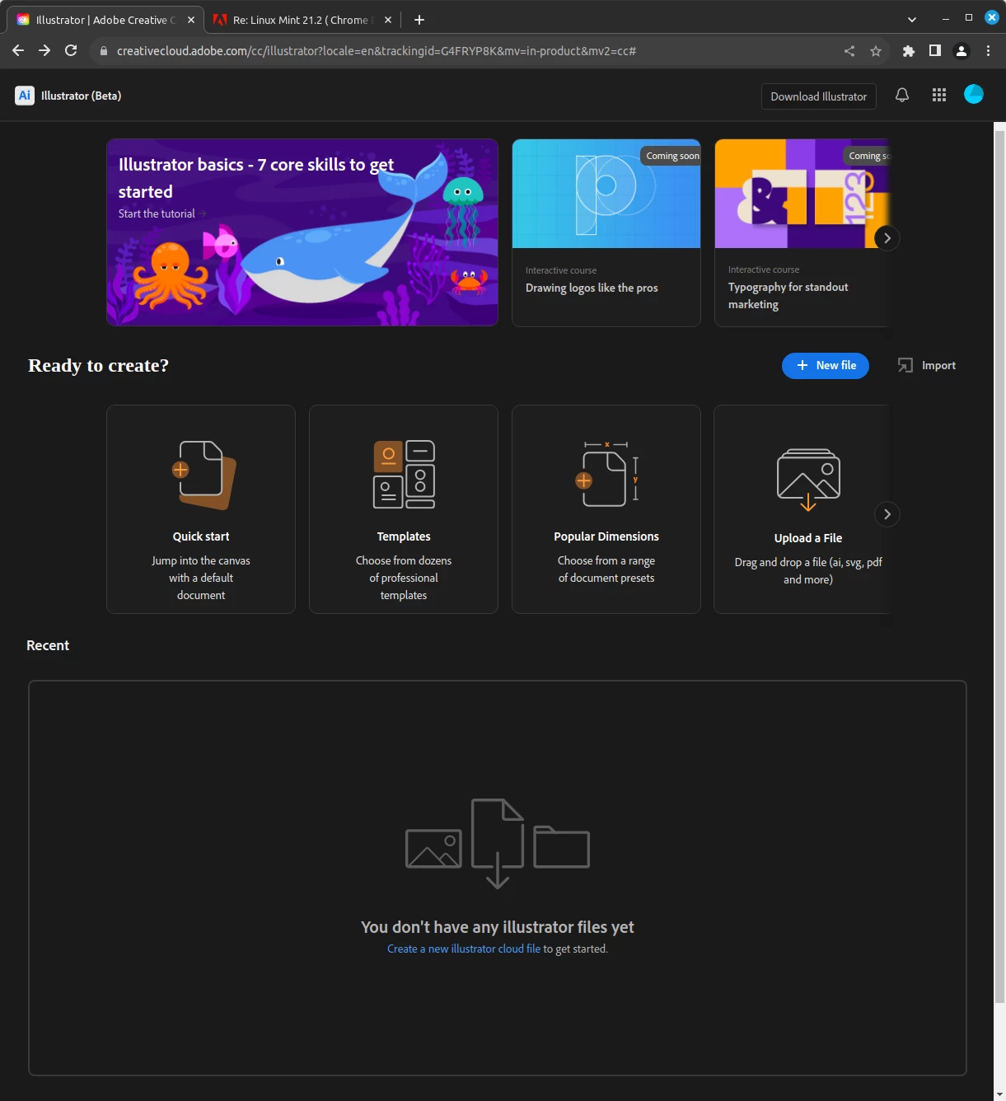Open Chrome extensions puzzle icon

pyautogui.click(x=909, y=51)
